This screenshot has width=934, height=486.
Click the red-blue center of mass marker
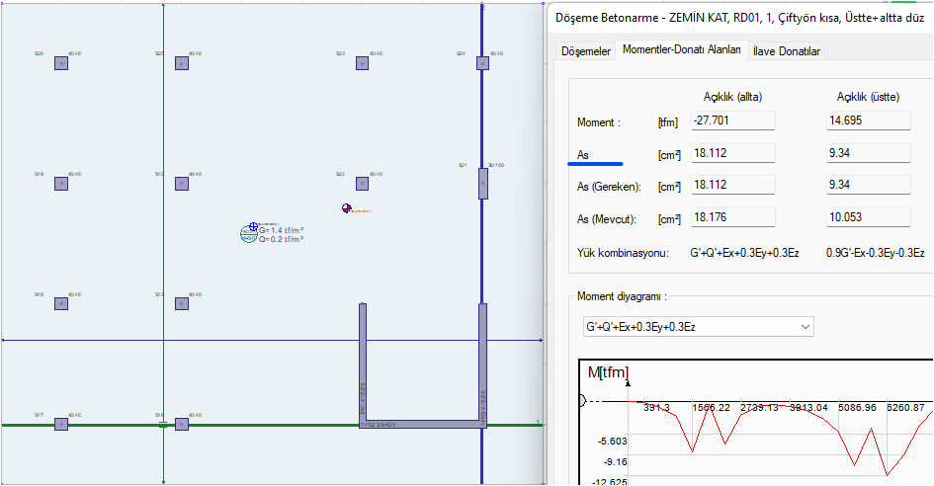[346, 208]
